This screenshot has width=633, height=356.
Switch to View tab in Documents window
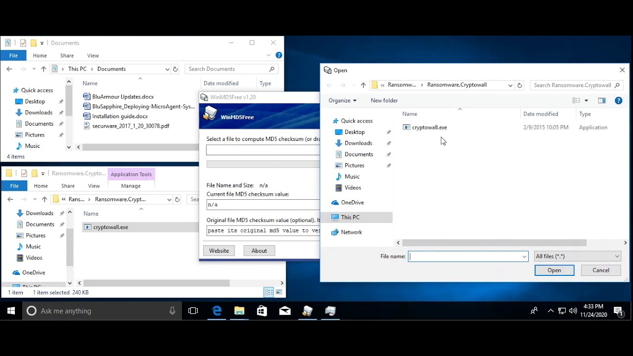tap(93, 55)
